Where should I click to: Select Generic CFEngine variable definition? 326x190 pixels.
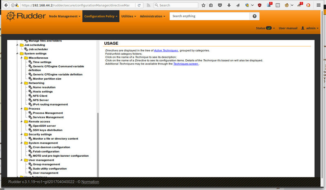tap(57, 74)
